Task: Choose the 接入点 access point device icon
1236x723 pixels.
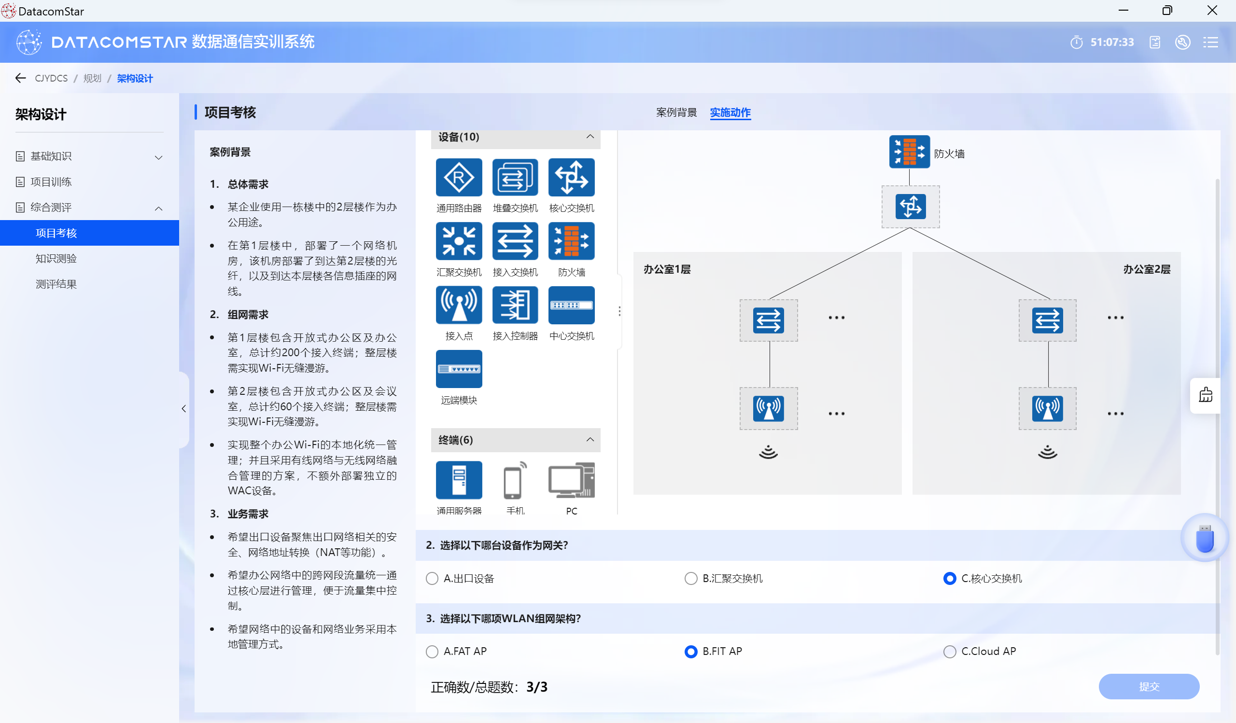Action: [x=459, y=305]
